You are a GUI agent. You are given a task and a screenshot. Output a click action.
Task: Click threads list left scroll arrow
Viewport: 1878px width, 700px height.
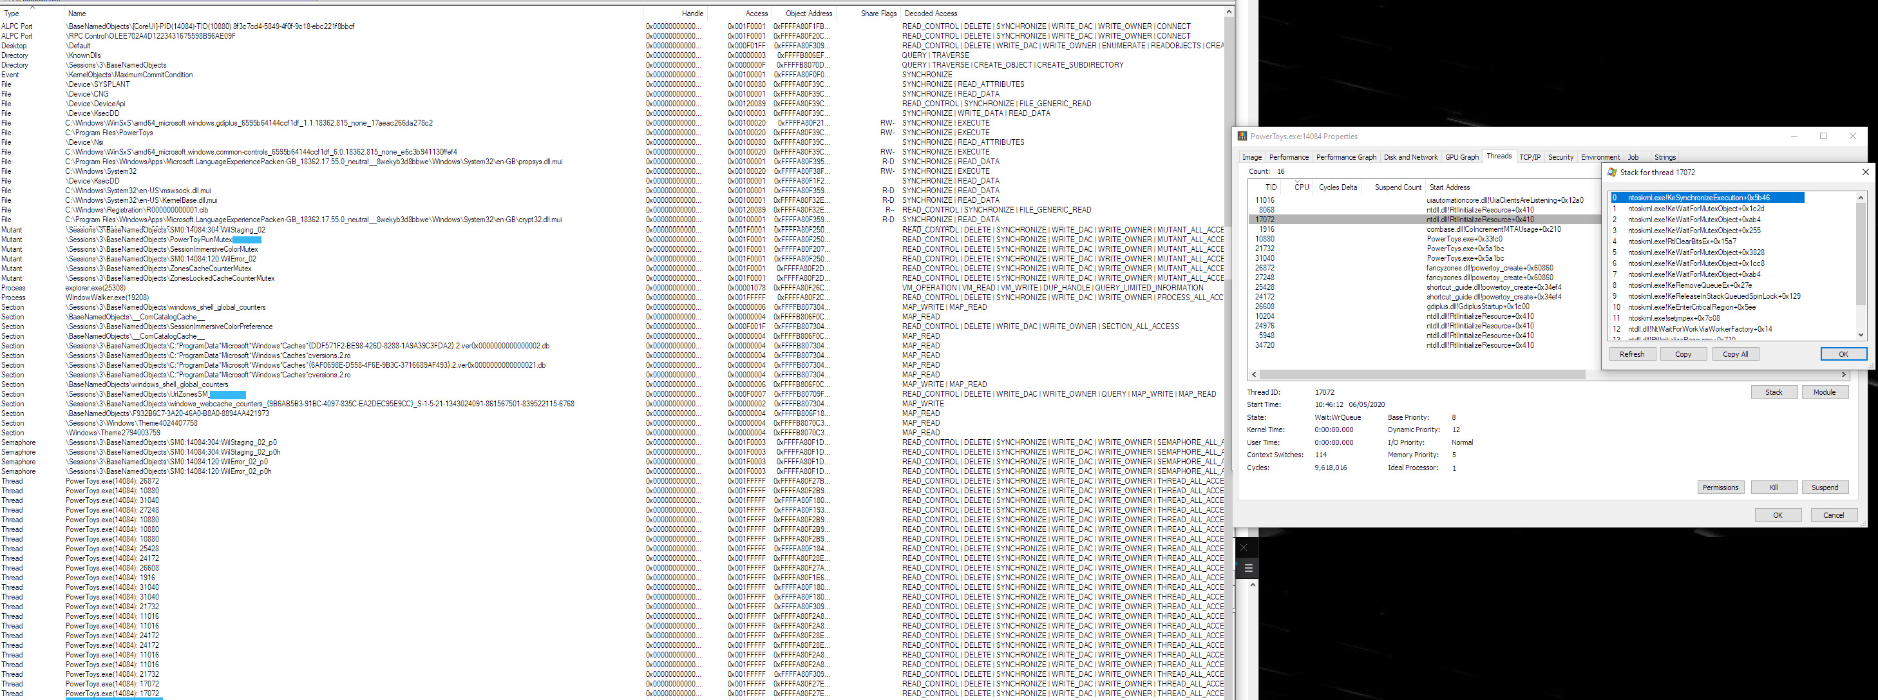point(1254,375)
